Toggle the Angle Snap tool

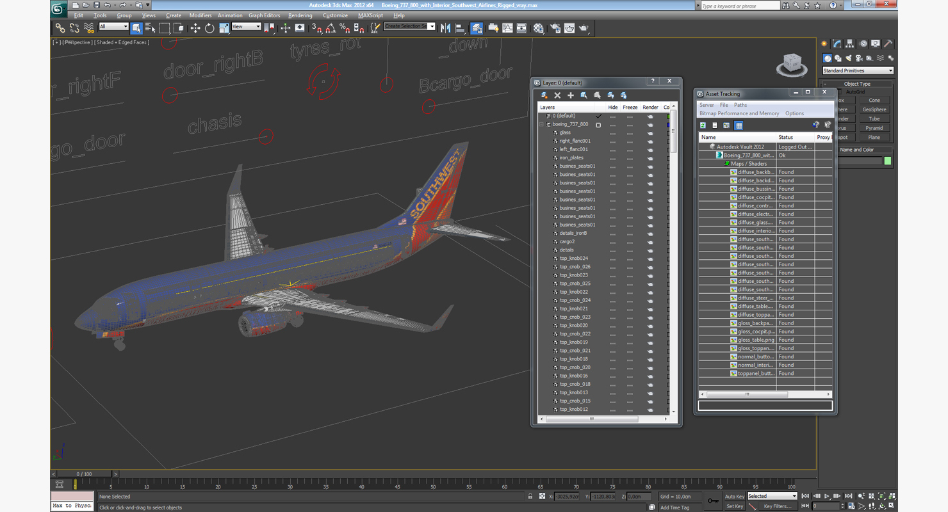coord(331,28)
